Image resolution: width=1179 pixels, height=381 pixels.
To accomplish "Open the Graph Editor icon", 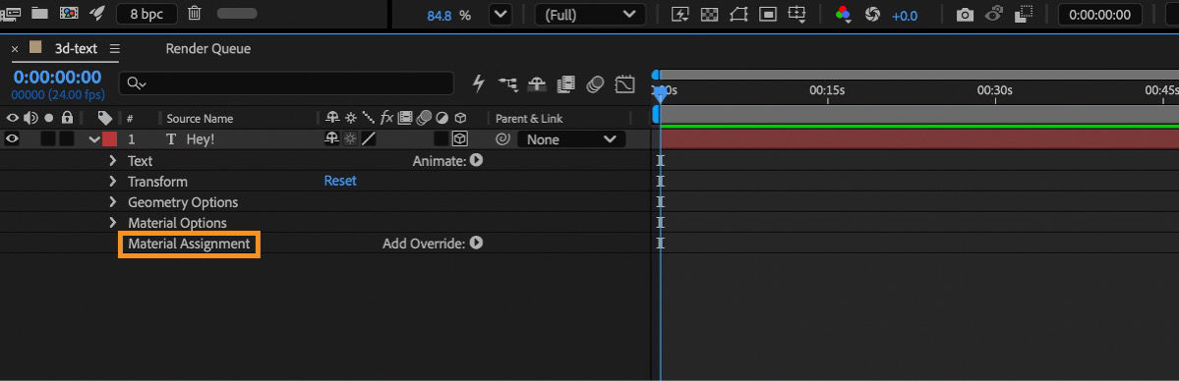I will [x=624, y=84].
